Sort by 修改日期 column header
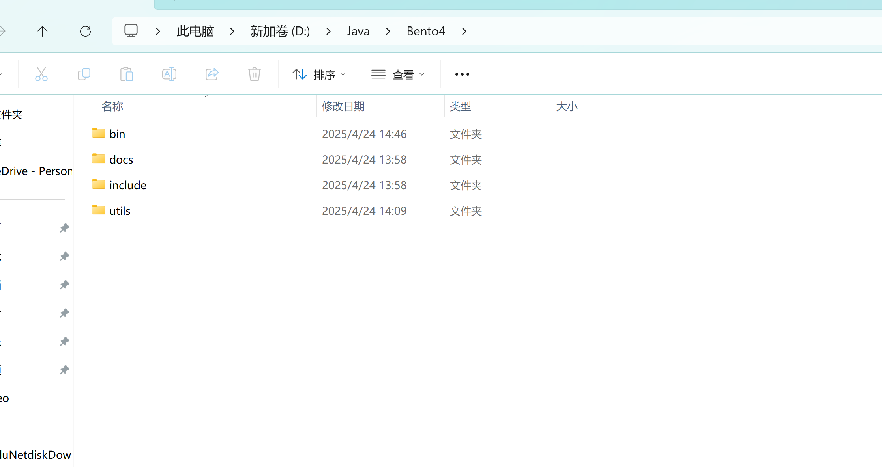The image size is (882, 467). (343, 106)
